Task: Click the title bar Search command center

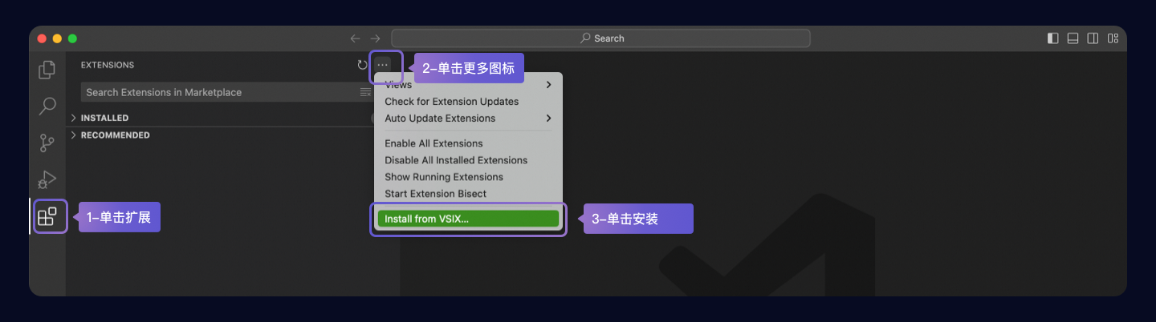Action: click(x=600, y=38)
